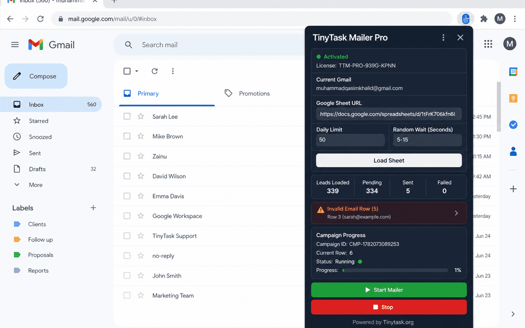Open the Tinytask.org link
The width and height of the screenshot is (525, 328).
[398, 322]
